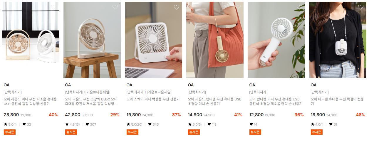Click the star rating 4.8(13)

point(72,124)
